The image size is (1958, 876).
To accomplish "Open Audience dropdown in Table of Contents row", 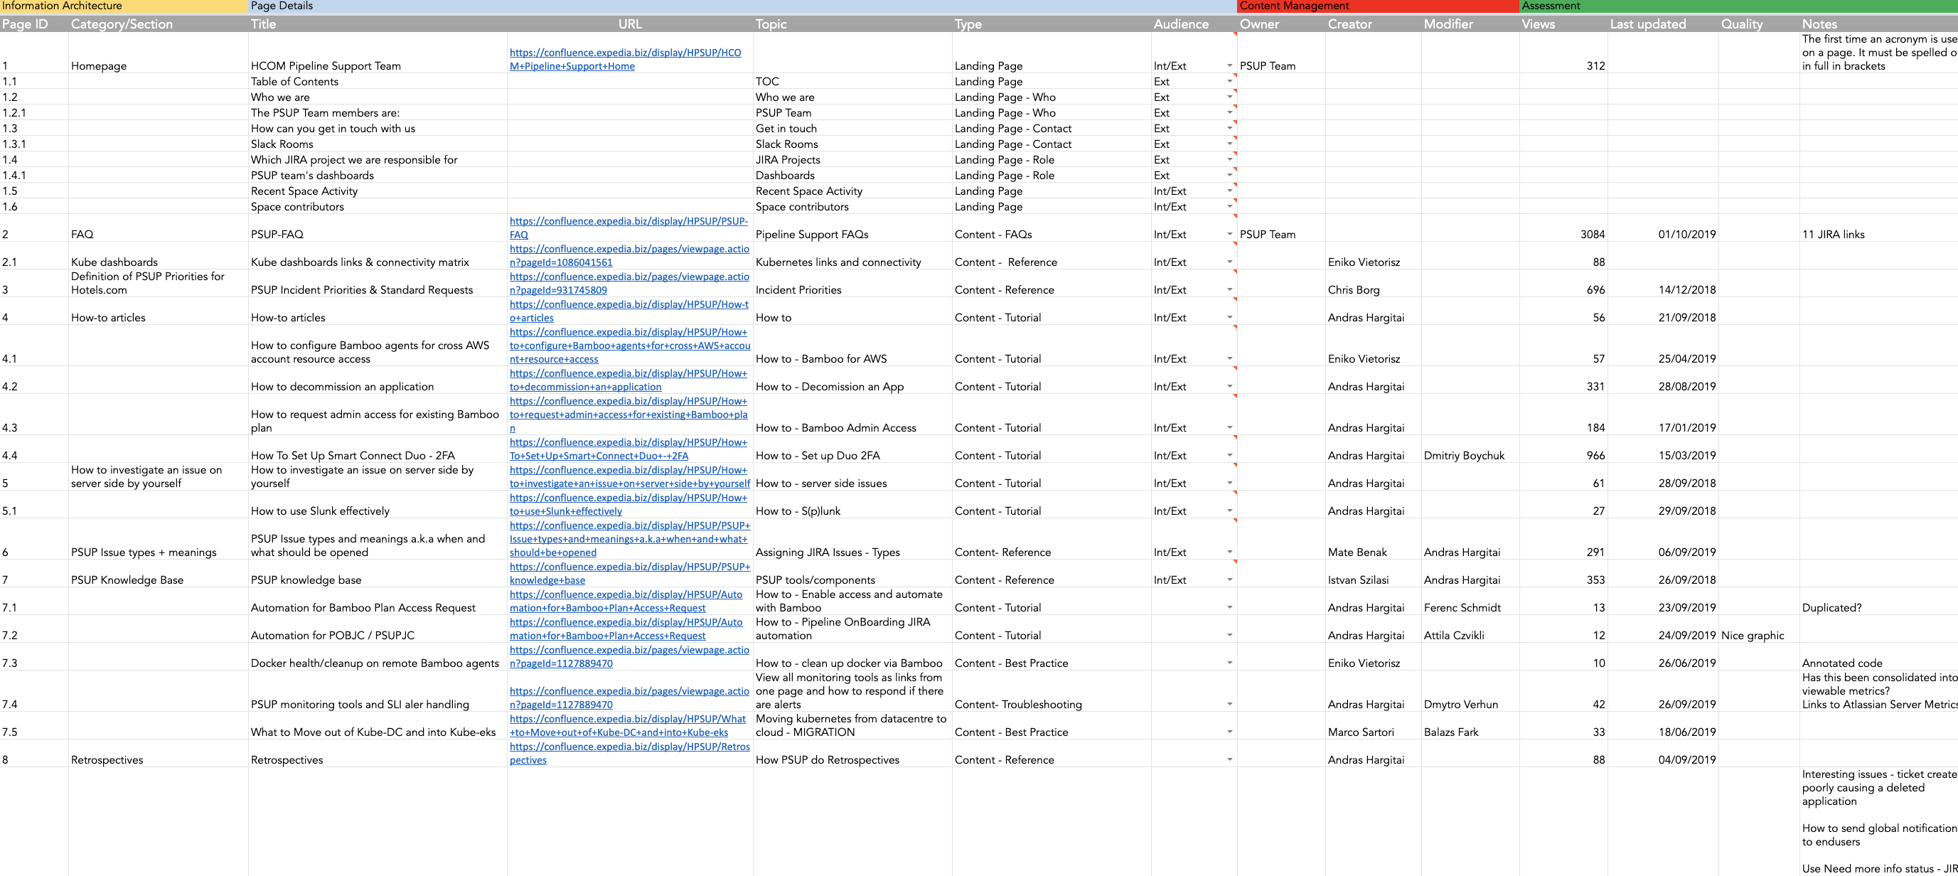I will click(x=1229, y=81).
